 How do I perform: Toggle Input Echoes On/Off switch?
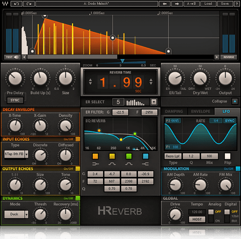pos(78,139)
